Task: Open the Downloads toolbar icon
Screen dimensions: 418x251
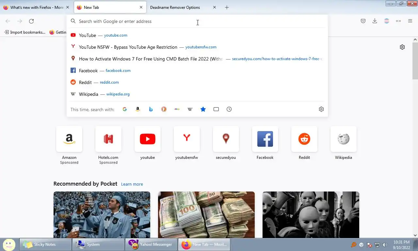Action: coord(375,21)
